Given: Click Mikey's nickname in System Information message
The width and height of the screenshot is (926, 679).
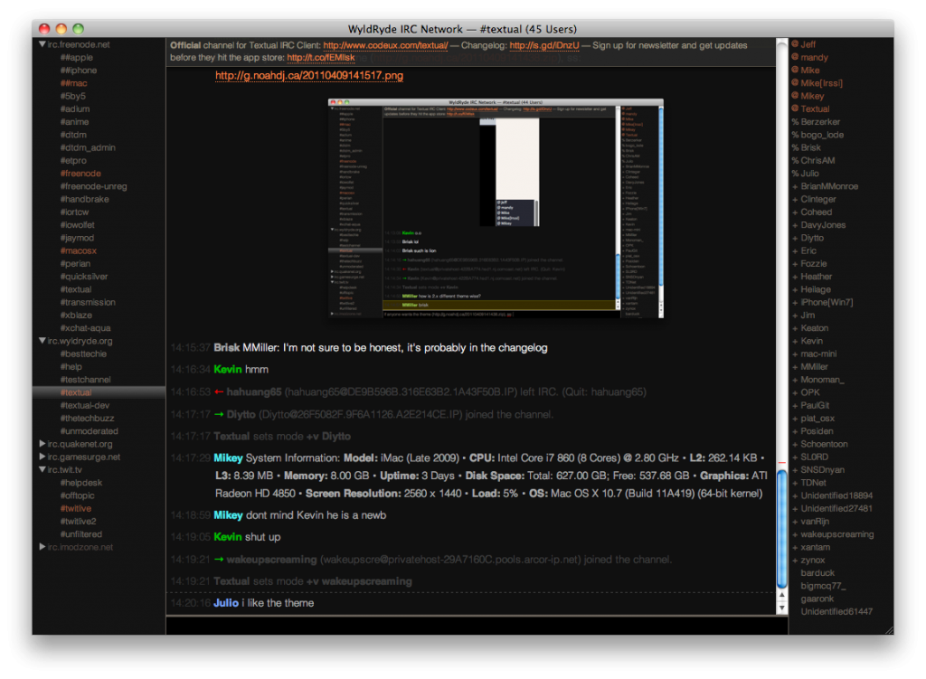Looking at the screenshot, I should tap(228, 458).
